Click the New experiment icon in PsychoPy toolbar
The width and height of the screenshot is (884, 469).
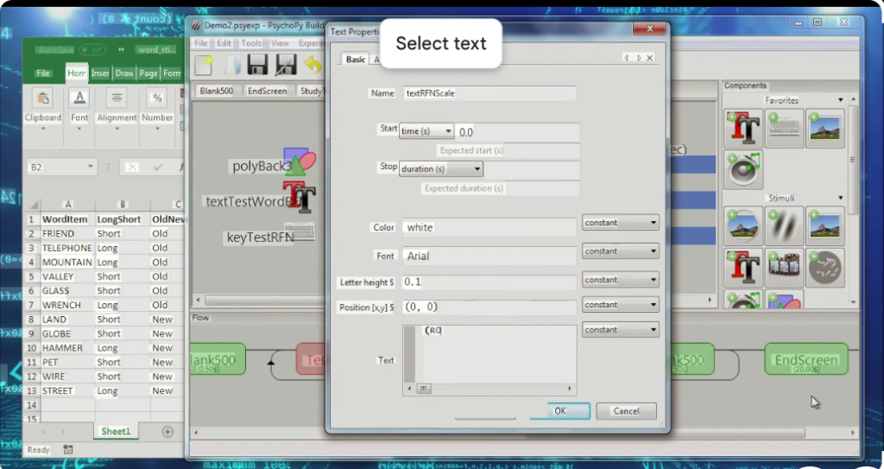point(204,65)
